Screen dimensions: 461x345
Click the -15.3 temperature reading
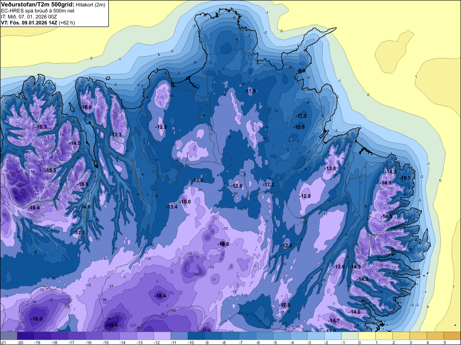[41, 127]
